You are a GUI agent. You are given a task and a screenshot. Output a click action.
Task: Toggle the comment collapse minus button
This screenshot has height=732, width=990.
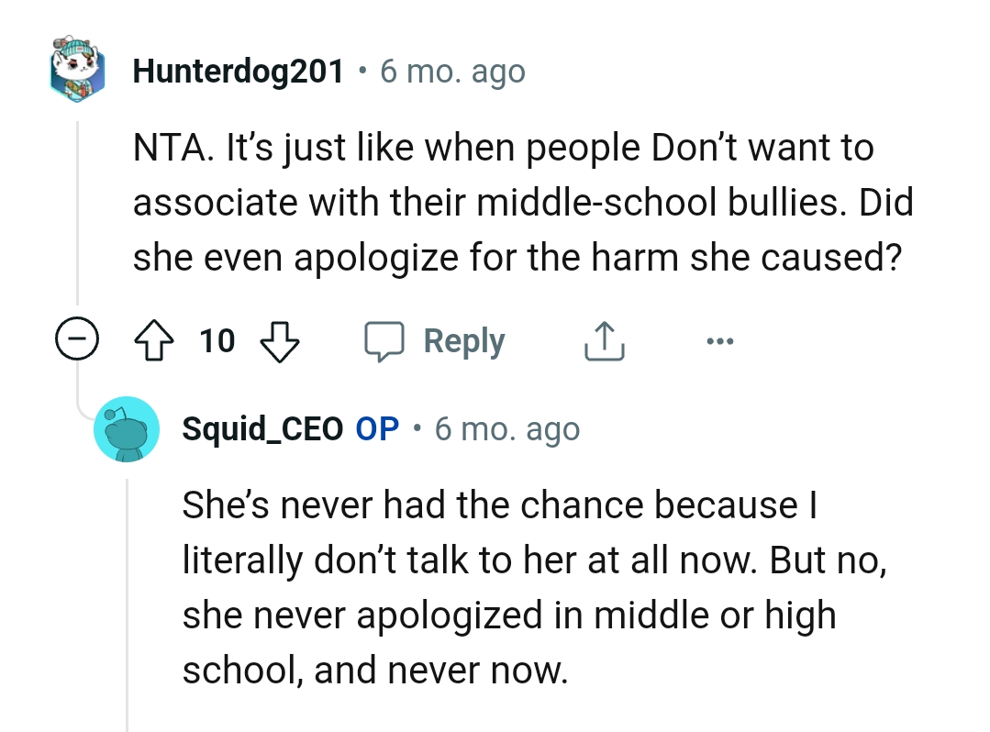pos(79,338)
